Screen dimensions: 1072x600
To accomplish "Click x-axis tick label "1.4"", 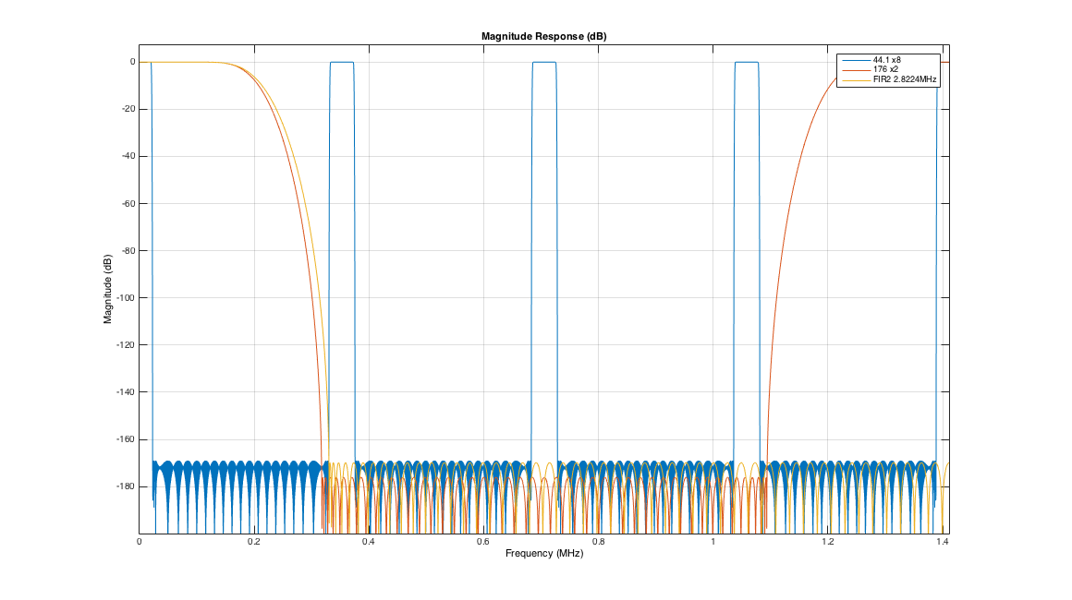I will (x=943, y=541).
